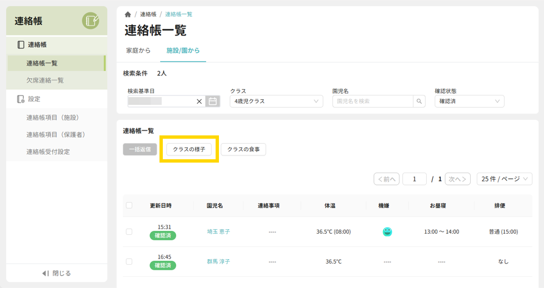Open the 確認状態 dropdown

click(x=469, y=102)
